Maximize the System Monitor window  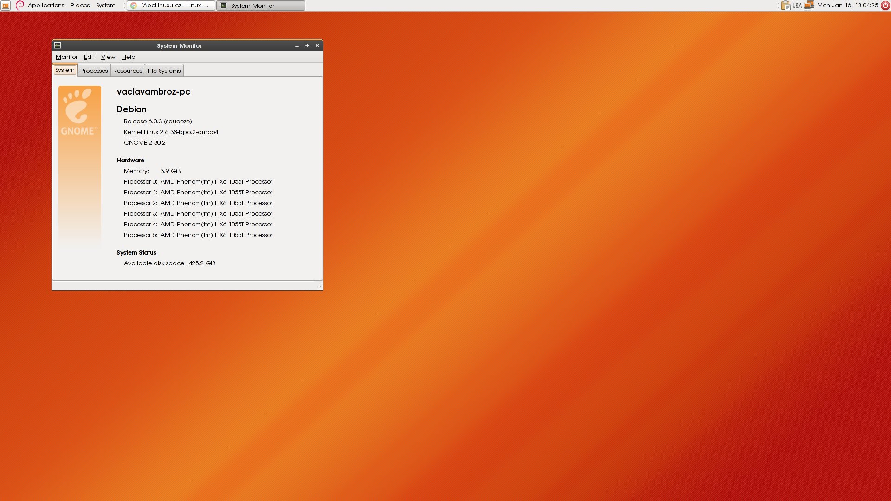pyautogui.click(x=307, y=45)
